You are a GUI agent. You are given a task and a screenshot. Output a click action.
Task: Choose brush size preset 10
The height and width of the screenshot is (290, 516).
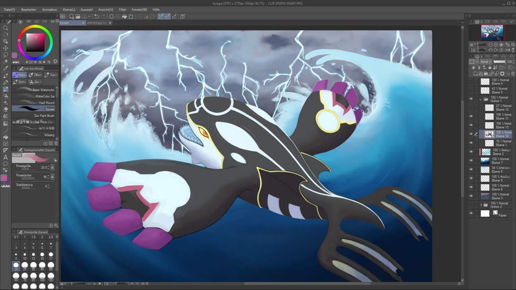coord(25,255)
